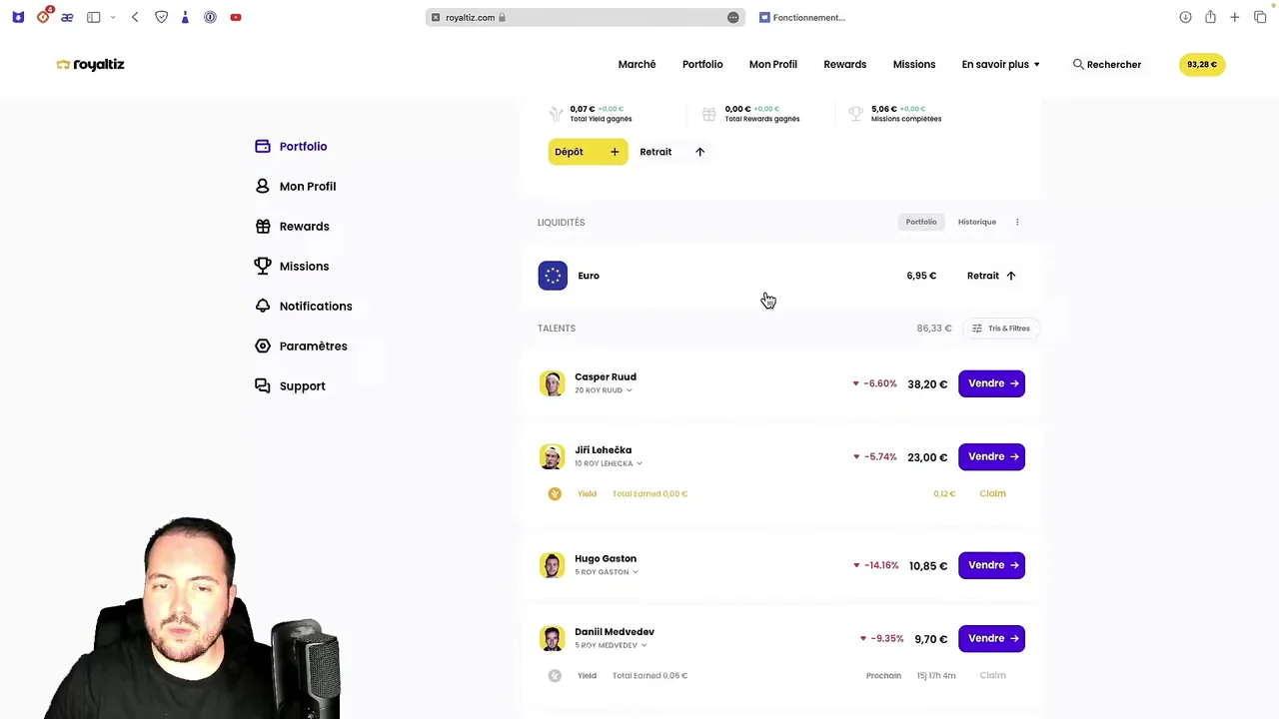The image size is (1279, 719).
Task: Click the Rewards gift icon in sidebar
Action: pos(263,226)
